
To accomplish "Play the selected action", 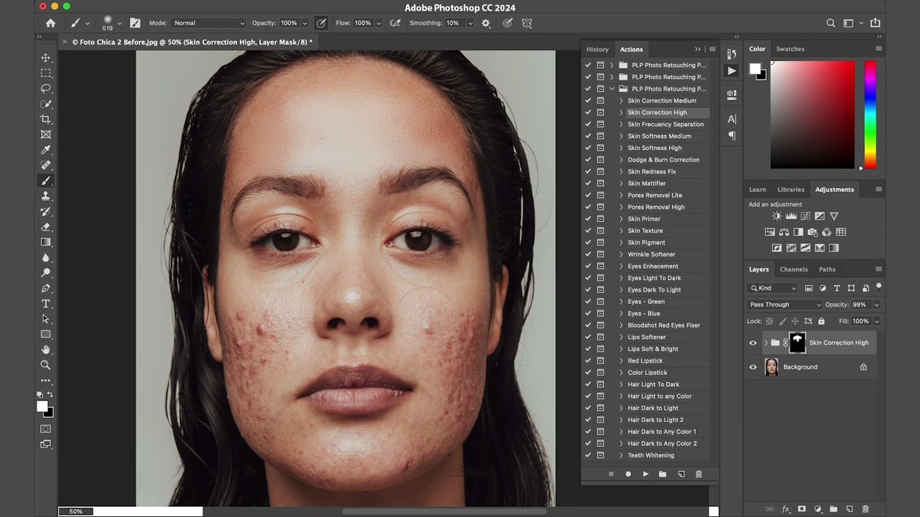I will (x=645, y=474).
